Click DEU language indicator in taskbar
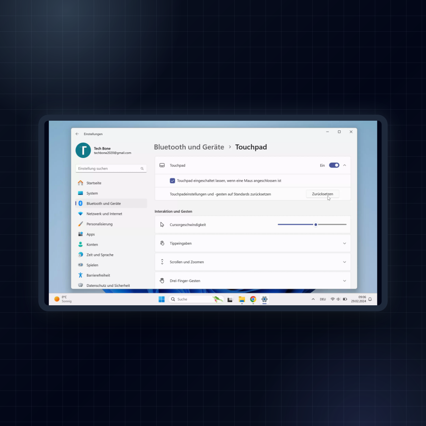This screenshot has width=426, height=426. (323, 299)
